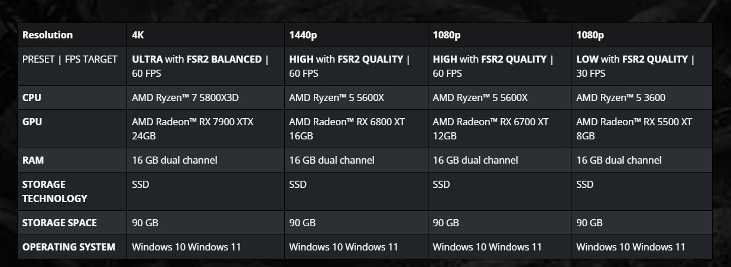Click the GPU row label
The image size is (731, 267).
tap(32, 122)
